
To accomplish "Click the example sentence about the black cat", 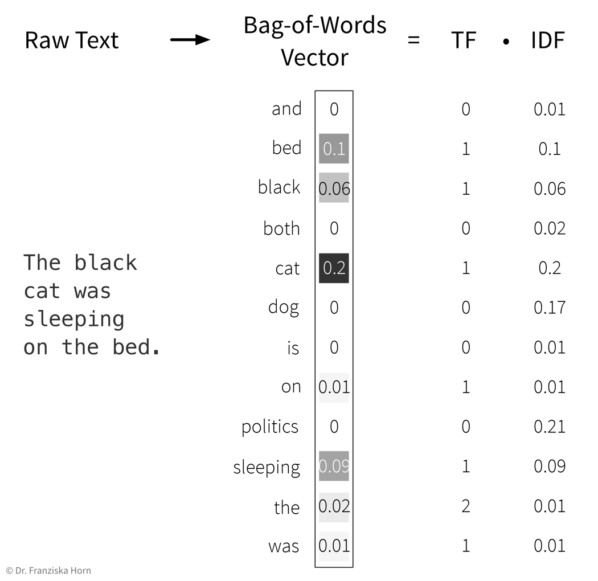I will coord(91,305).
